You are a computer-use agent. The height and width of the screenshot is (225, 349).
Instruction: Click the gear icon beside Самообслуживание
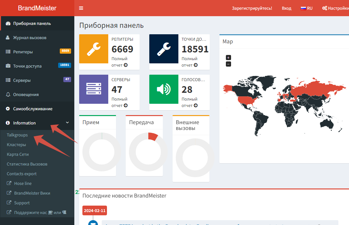[8, 109]
